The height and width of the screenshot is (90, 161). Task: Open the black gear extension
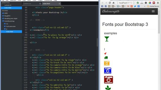click(x=146, y=3)
